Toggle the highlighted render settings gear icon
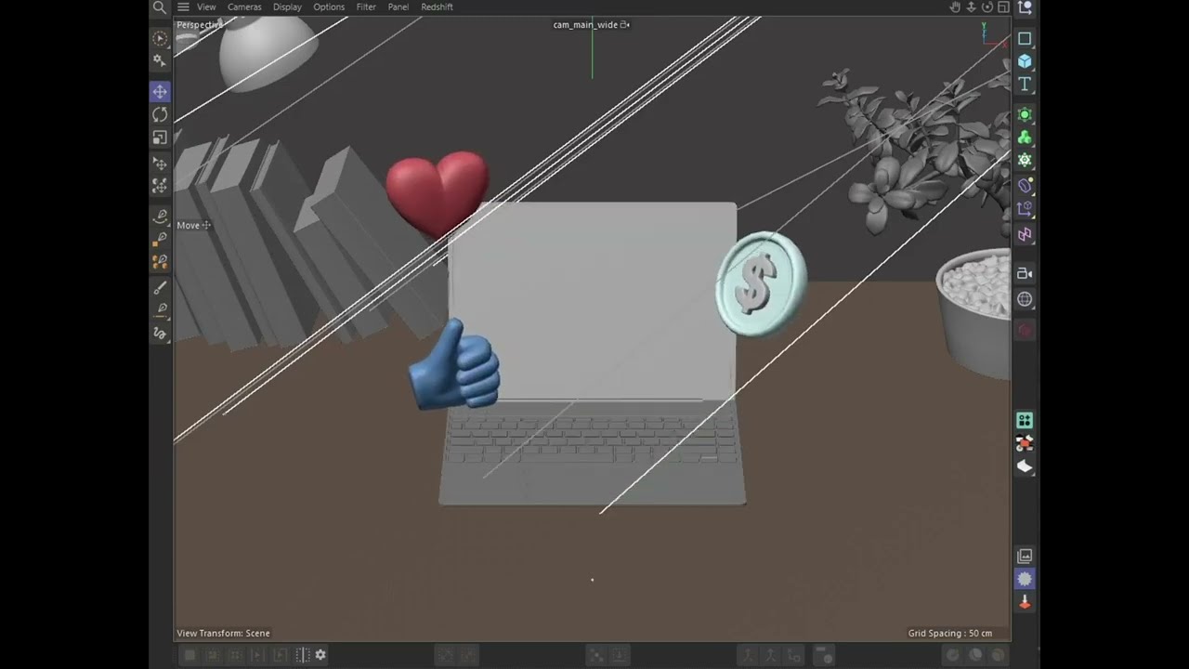 pyautogui.click(x=1025, y=579)
